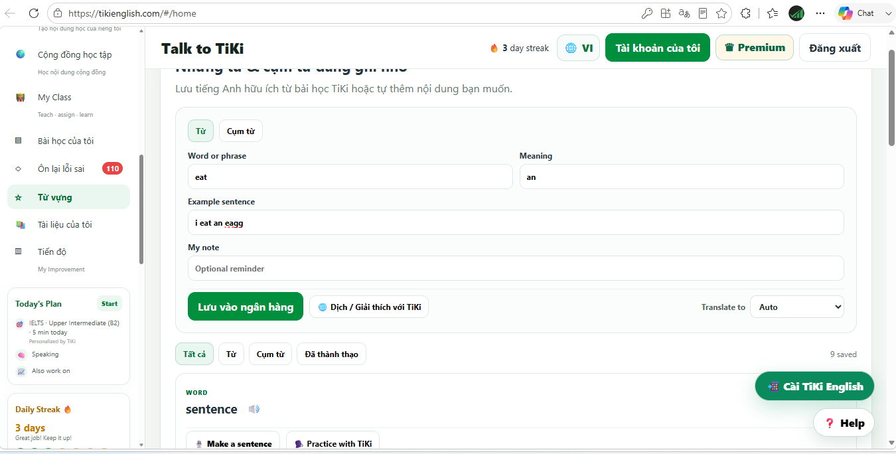
Task: Save with Lưu vào ngân hàng button
Action: (246, 307)
